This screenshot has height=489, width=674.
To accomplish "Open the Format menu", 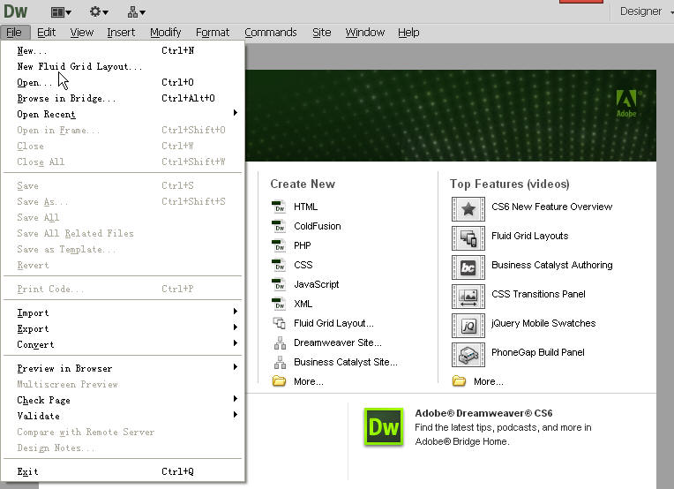I will click(x=213, y=33).
